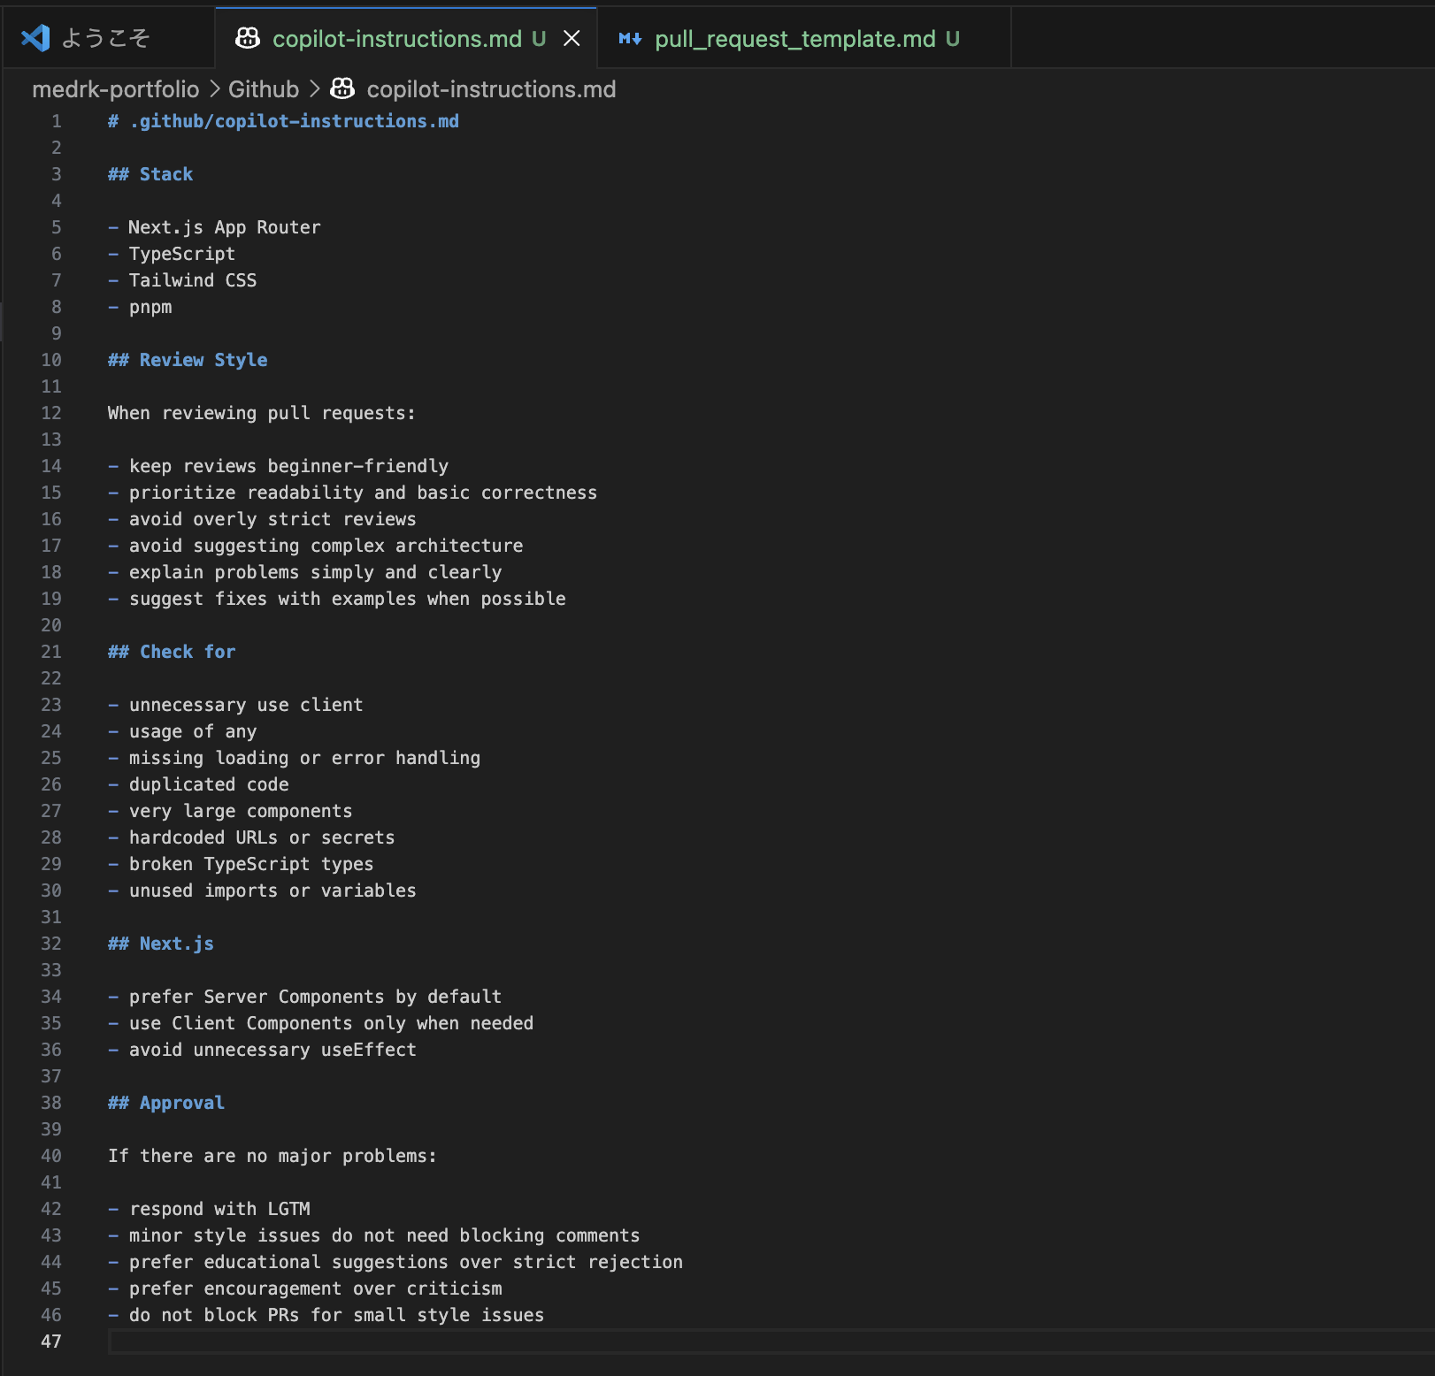The image size is (1435, 1376).
Task: Click 'respond with LGTM' line
Action: (x=219, y=1209)
